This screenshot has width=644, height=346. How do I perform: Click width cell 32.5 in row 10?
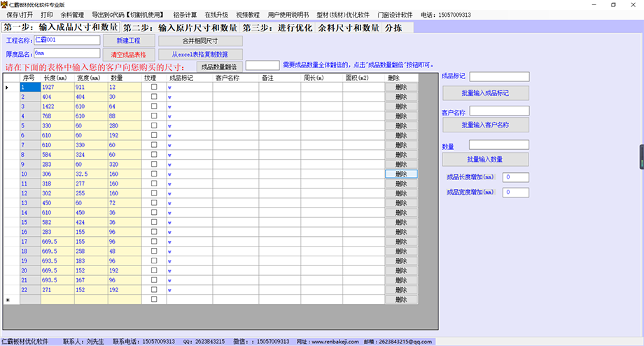click(x=91, y=174)
